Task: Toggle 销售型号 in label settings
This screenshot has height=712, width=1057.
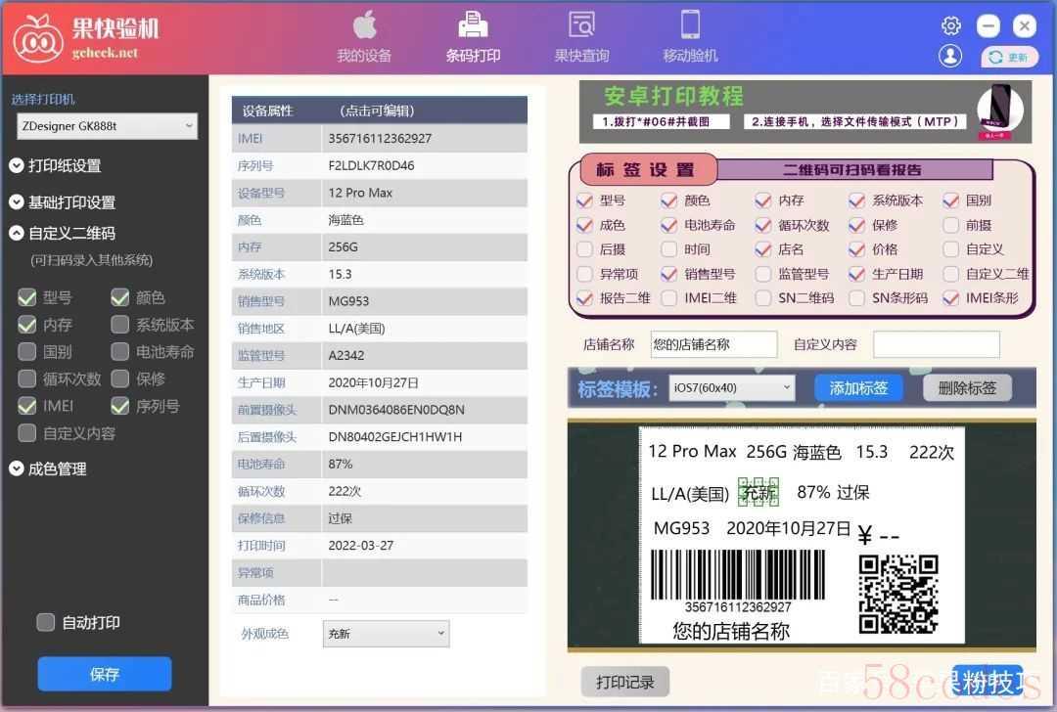Action: [x=668, y=274]
